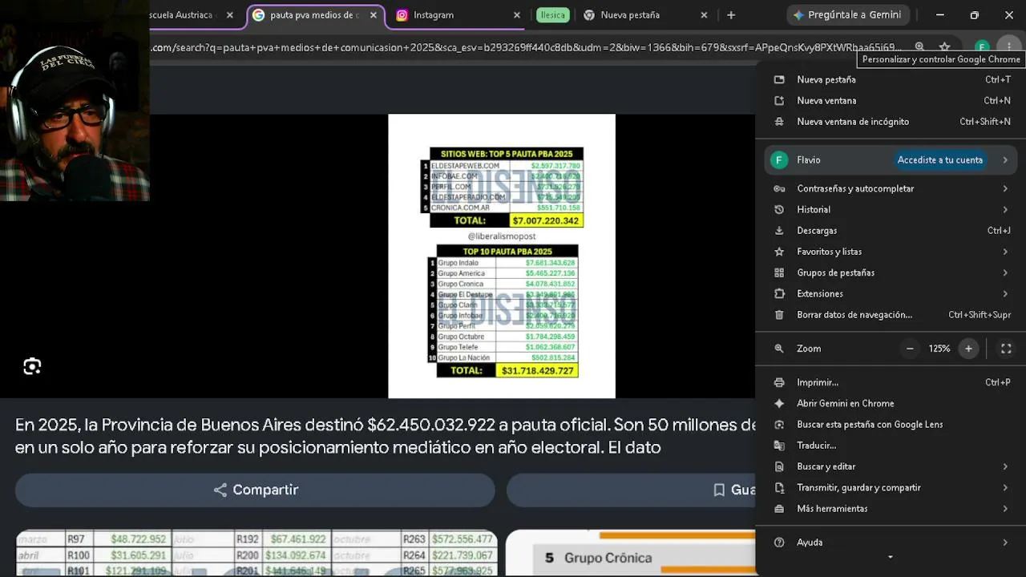The height and width of the screenshot is (577, 1026).
Task: Click the printer icon beside Imprimir
Action: tap(779, 382)
